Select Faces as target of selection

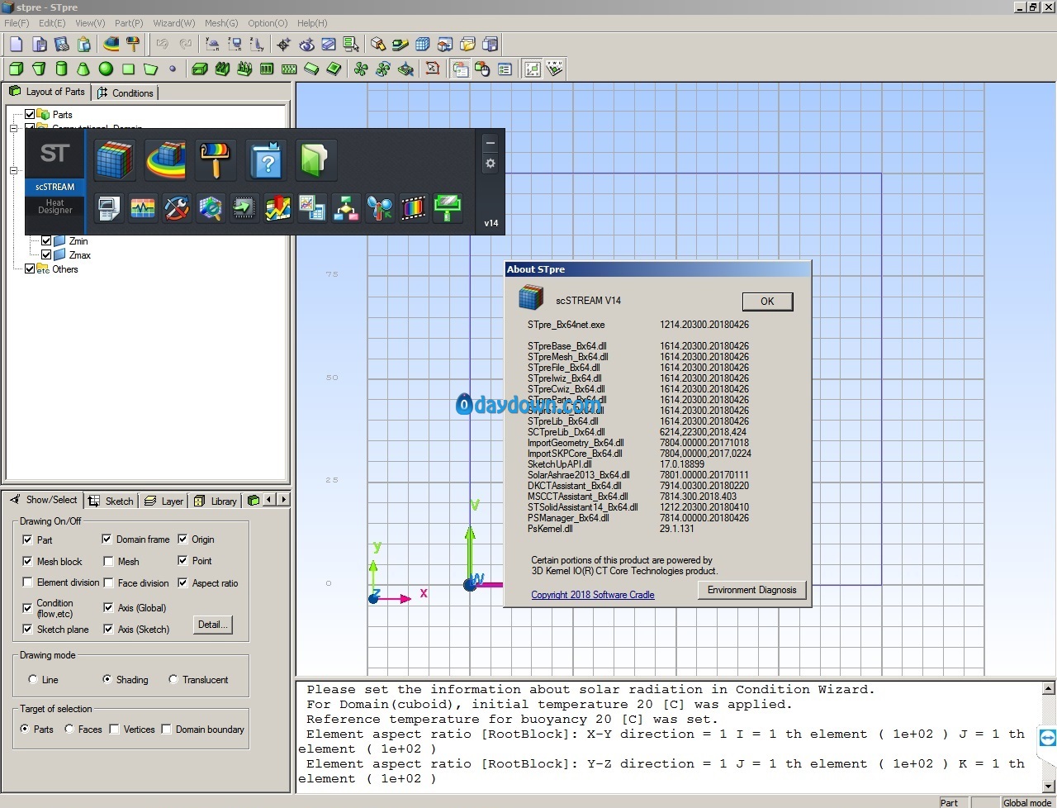coord(69,730)
